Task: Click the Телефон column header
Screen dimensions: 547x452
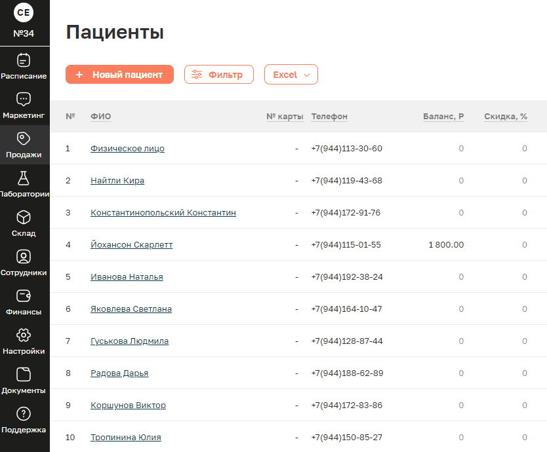Action: [x=329, y=116]
